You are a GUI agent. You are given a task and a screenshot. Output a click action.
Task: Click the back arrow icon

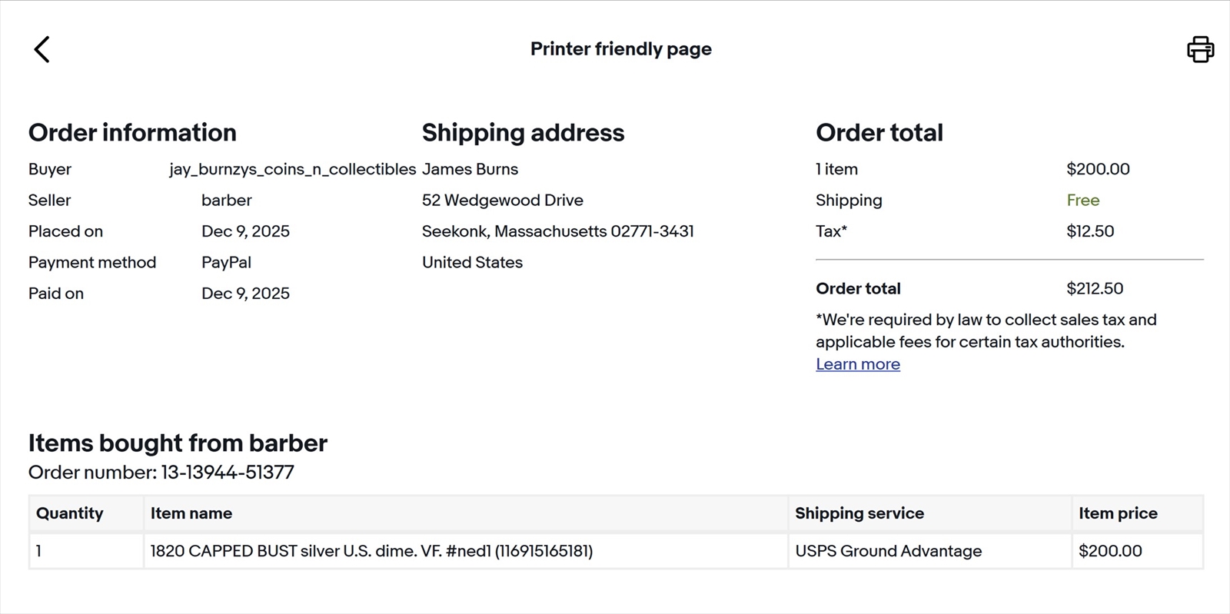click(42, 50)
